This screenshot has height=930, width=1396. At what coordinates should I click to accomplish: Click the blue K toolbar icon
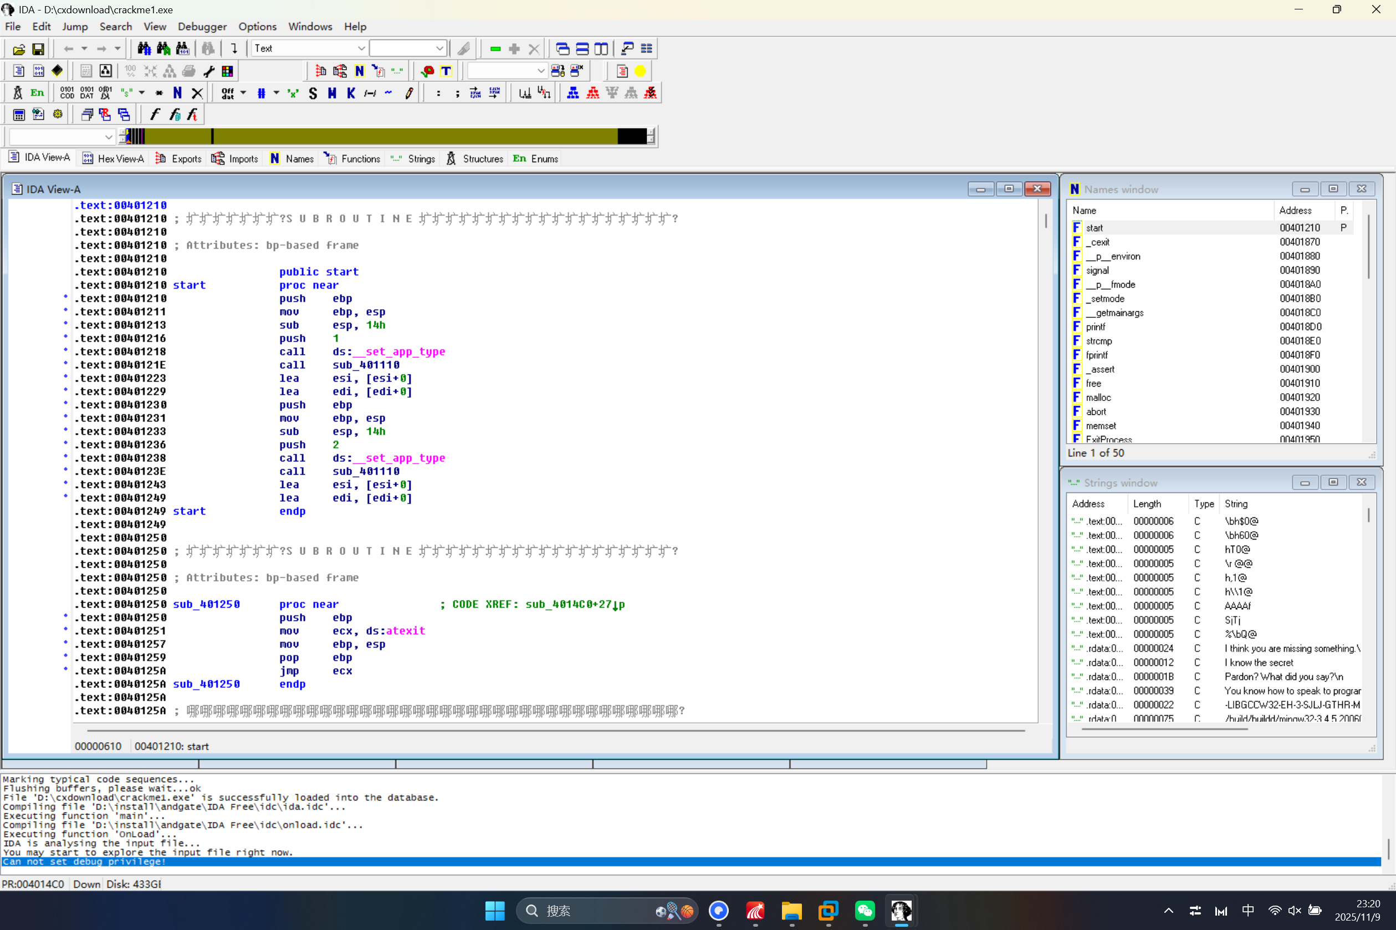click(x=351, y=93)
